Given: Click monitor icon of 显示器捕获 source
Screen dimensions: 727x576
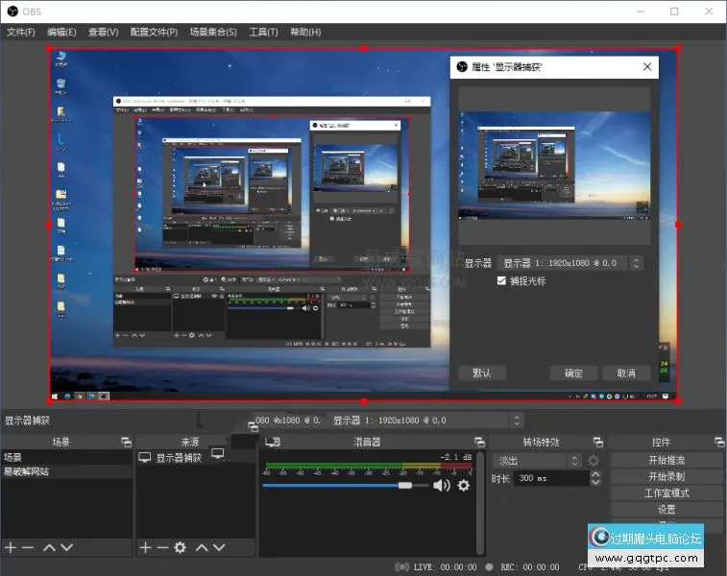Looking at the screenshot, I should pos(145,457).
